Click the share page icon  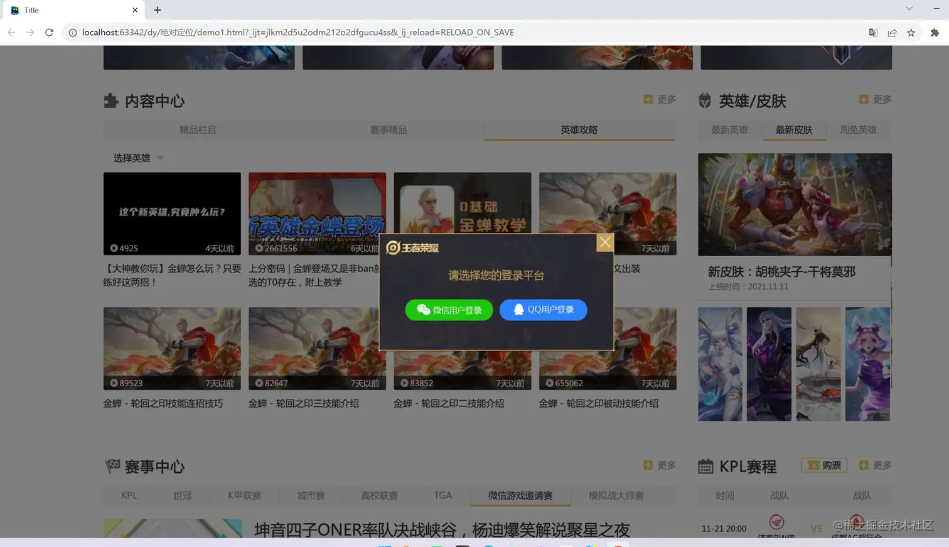point(892,33)
